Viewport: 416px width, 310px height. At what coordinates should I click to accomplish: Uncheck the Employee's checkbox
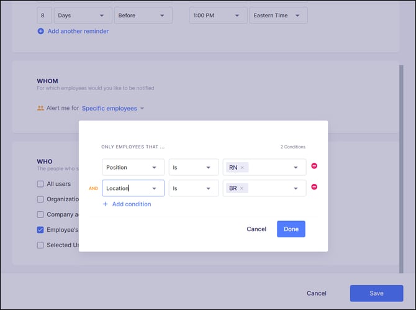click(x=40, y=230)
